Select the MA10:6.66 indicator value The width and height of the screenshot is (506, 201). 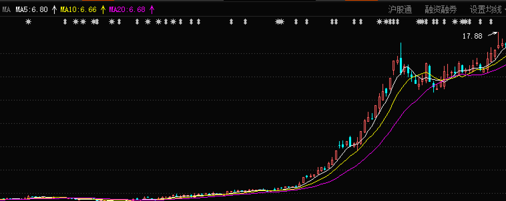pyautogui.click(x=78, y=10)
